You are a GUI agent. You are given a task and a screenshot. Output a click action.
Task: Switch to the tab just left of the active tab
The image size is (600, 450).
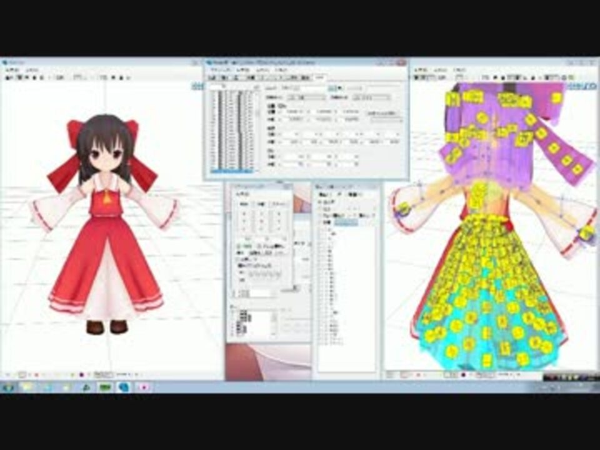(x=306, y=77)
